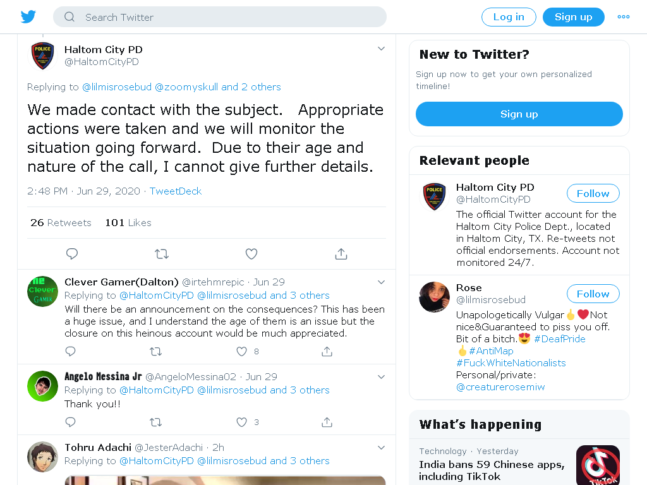Retweet Clever Gamer(Dalton)'s reply

[x=155, y=351]
